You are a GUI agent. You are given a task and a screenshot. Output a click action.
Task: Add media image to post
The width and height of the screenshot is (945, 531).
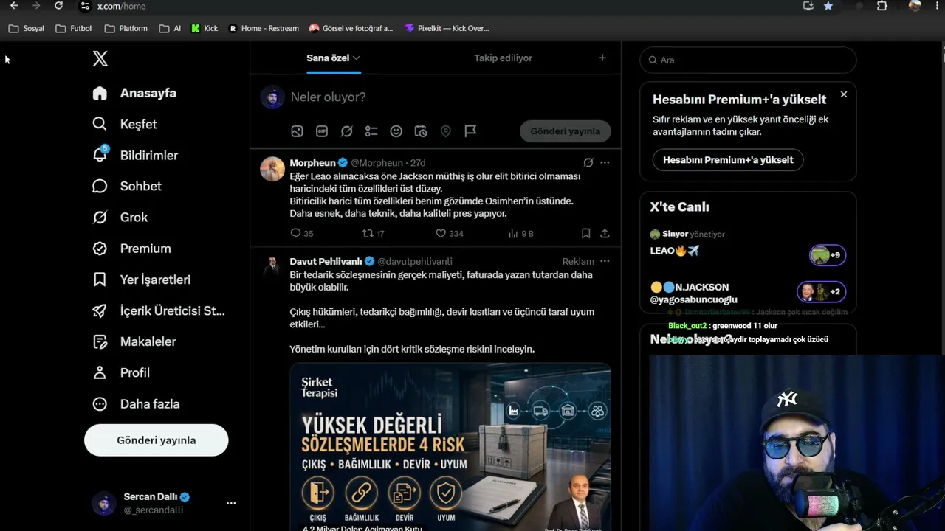pyautogui.click(x=297, y=131)
